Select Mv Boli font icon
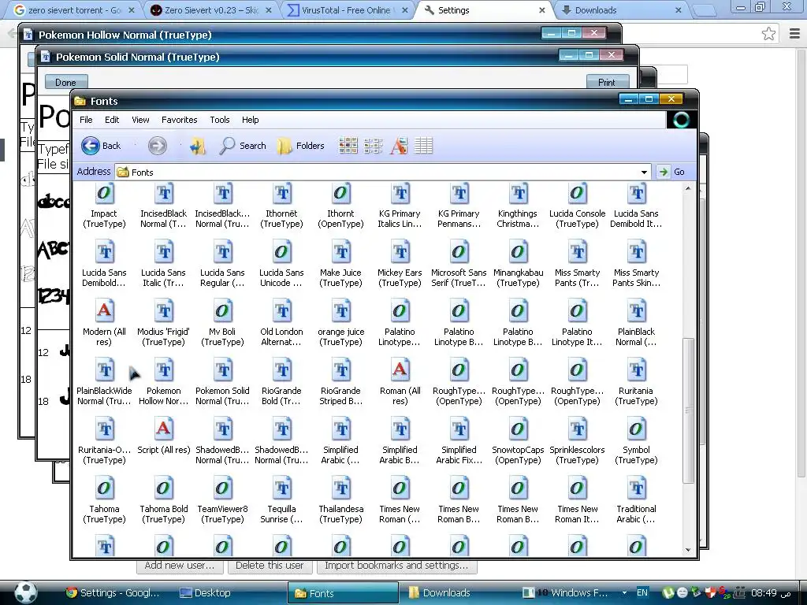The width and height of the screenshot is (807, 605). pyautogui.click(x=222, y=311)
